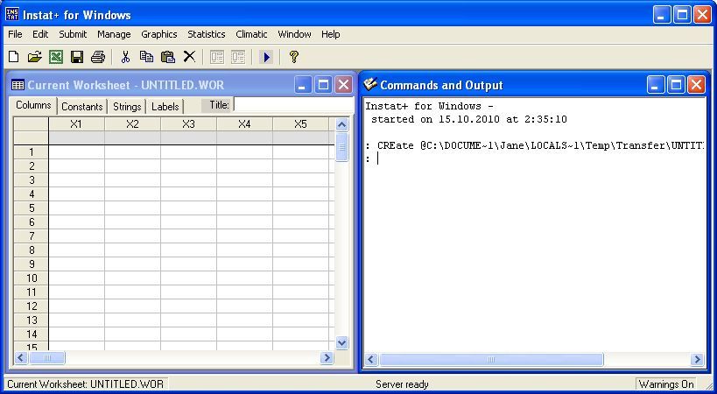Image resolution: width=717 pixels, height=394 pixels.
Task: Close the Commands and Output window
Action: [696, 85]
